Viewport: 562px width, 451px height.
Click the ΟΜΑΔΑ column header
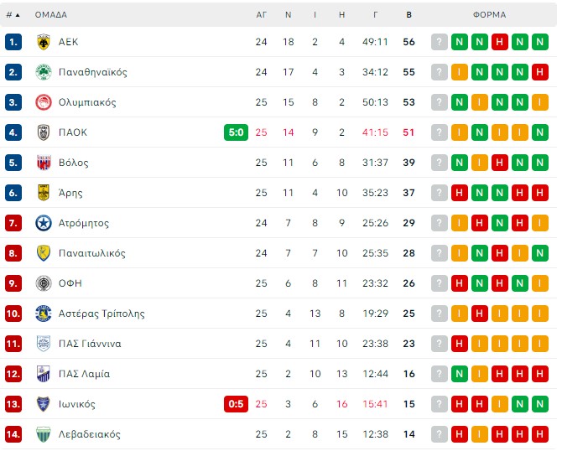(x=51, y=15)
